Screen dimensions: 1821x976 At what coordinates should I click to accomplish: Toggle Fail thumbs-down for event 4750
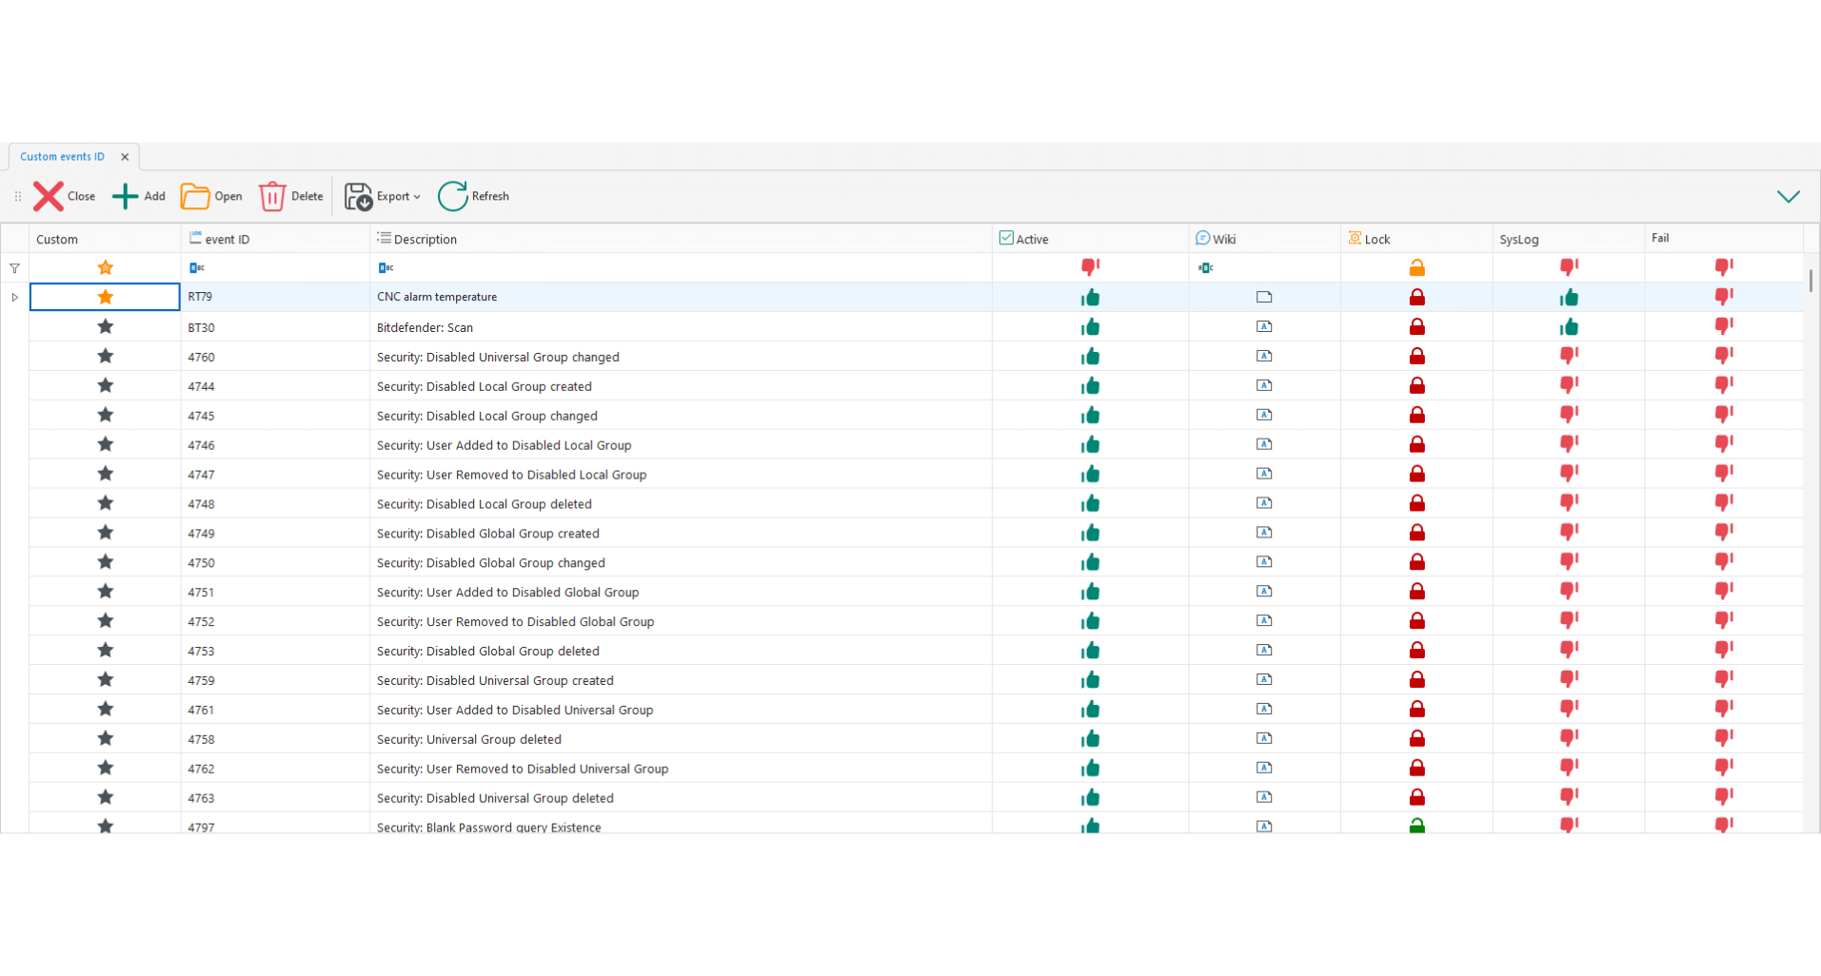click(x=1723, y=562)
